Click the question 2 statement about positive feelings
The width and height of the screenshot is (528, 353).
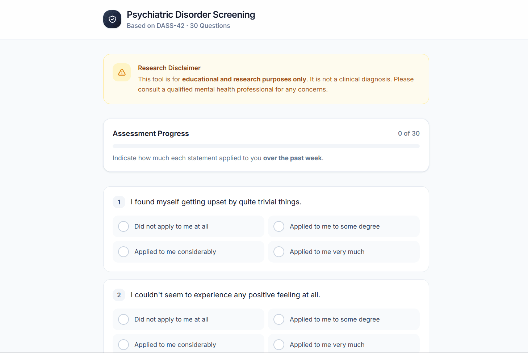[226, 295]
